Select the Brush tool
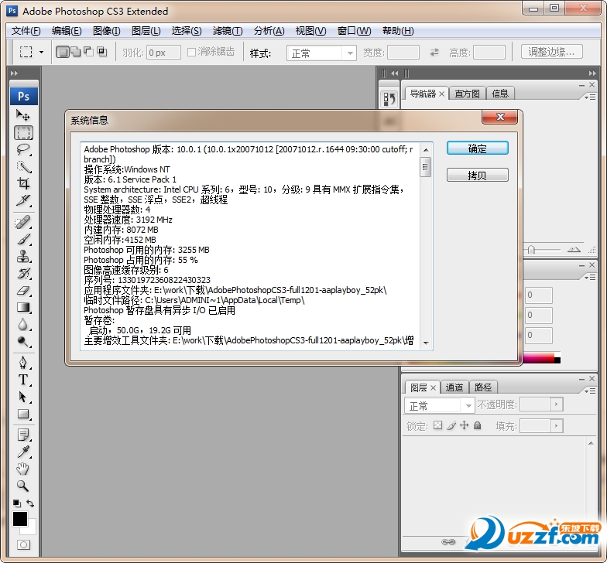Screen dimensions: 607x563 (23, 240)
